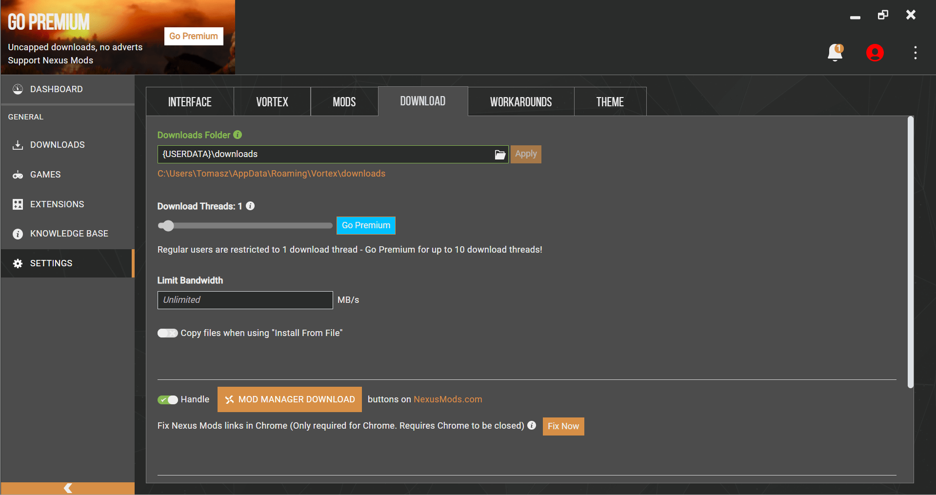The height and width of the screenshot is (495, 936).
Task: Apply the downloads folder change
Action: [526, 154]
